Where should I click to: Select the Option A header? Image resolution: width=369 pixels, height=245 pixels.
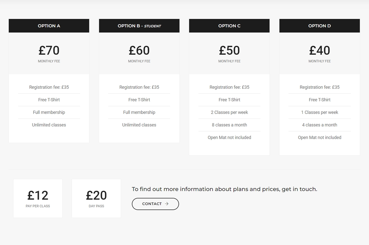(x=49, y=26)
